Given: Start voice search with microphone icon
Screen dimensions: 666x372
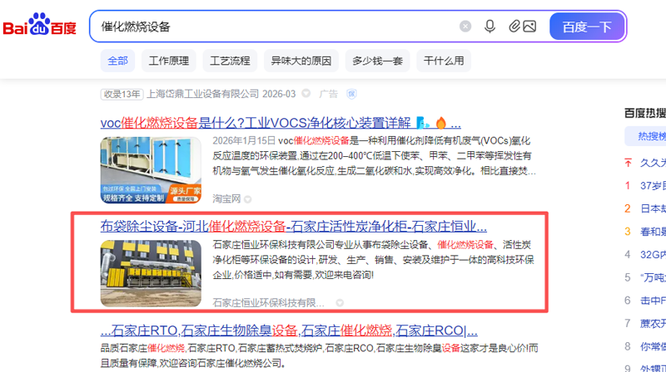Looking at the screenshot, I should 490,27.
